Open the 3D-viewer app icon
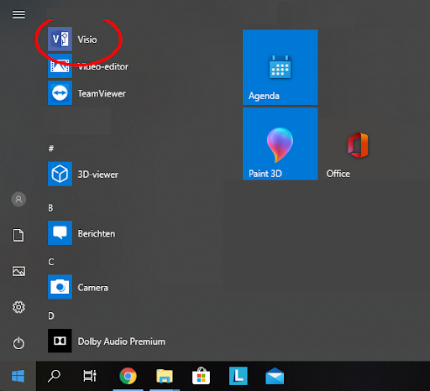430x391 pixels. click(x=60, y=174)
